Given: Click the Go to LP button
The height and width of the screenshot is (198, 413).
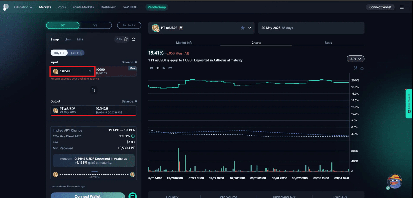Looking at the screenshot, I should pyautogui.click(x=129, y=25).
